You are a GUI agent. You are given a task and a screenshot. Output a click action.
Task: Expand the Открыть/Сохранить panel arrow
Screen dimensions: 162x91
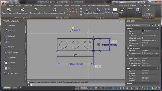coord(30,18)
